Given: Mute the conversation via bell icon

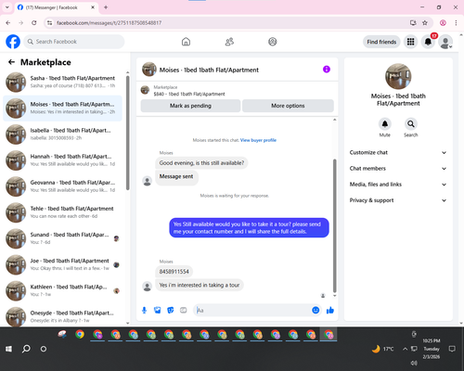Looking at the screenshot, I should point(385,124).
